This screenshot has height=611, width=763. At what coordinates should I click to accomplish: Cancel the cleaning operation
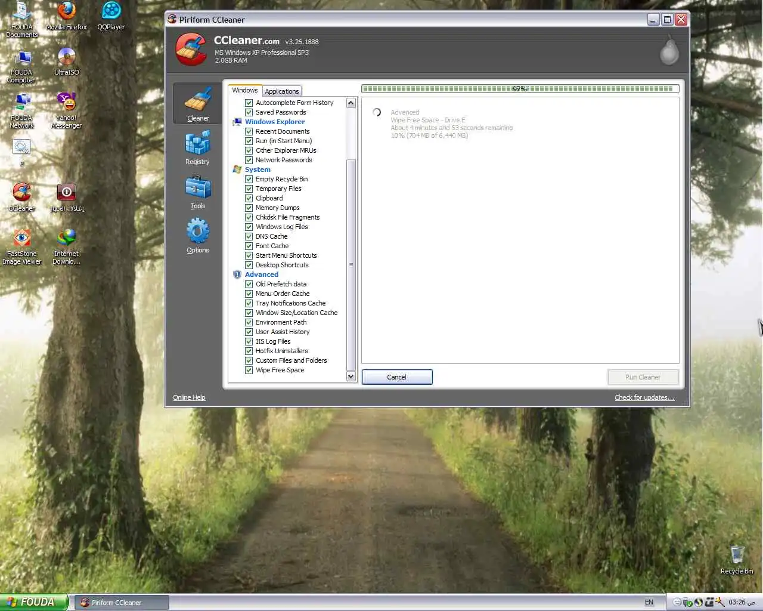tap(397, 377)
